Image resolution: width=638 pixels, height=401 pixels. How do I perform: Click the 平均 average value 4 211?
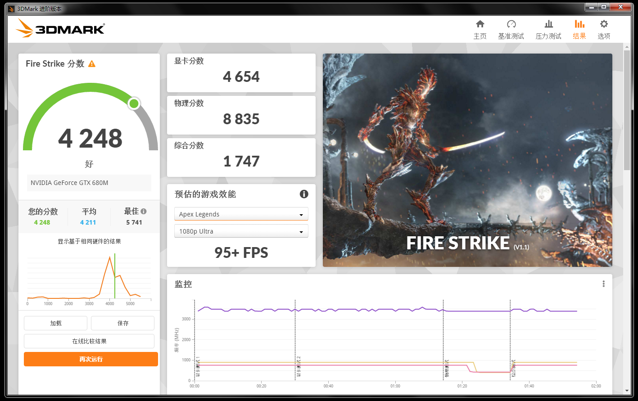click(x=88, y=222)
